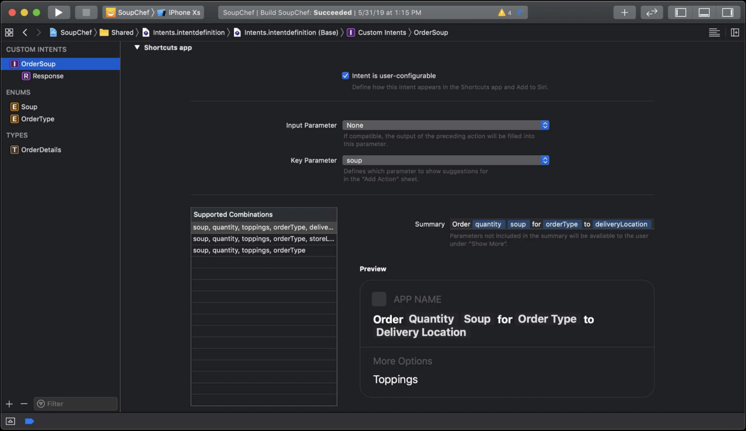Click the deliveryLocation token in Summary
Viewport: 746px width, 431px height.
[621, 224]
